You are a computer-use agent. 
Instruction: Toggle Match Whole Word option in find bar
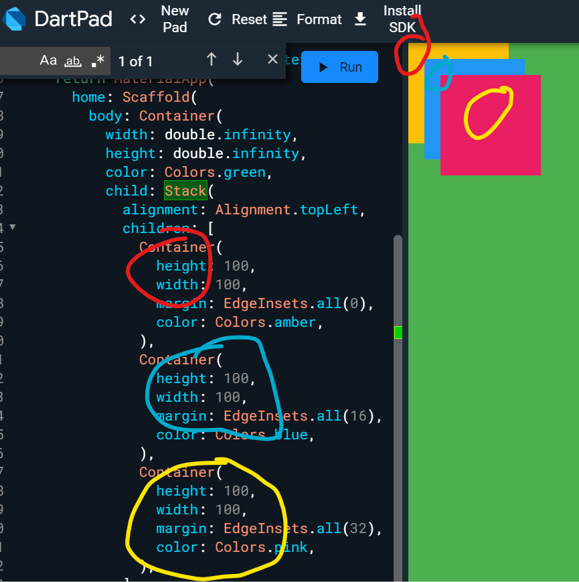coord(73,61)
